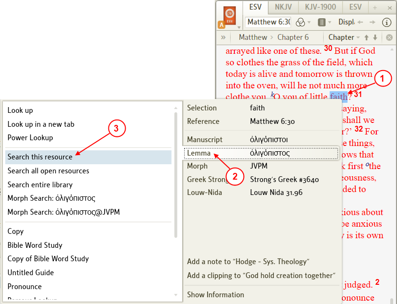Image resolution: width=397 pixels, height=304 pixels.
Task: Go forward with the right arrow
Action: (372, 22)
